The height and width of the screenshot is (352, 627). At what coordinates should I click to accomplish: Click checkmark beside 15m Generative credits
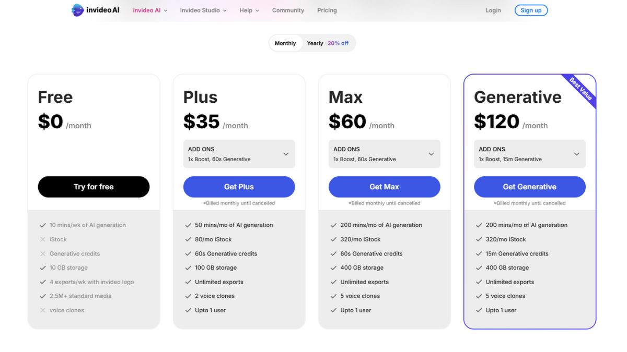pyautogui.click(x=479, y=253)
